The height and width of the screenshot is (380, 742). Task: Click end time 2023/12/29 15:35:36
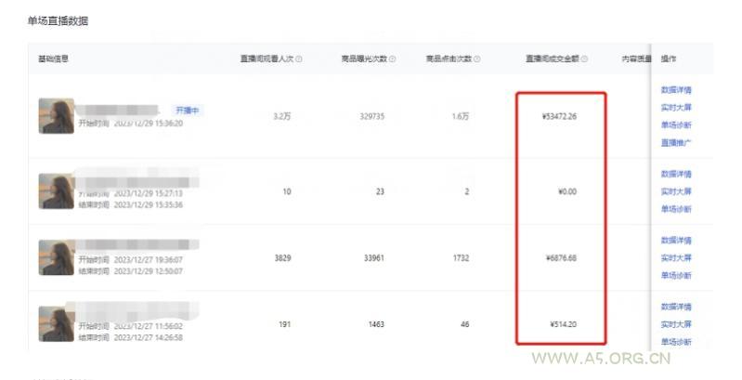point(148,204)
